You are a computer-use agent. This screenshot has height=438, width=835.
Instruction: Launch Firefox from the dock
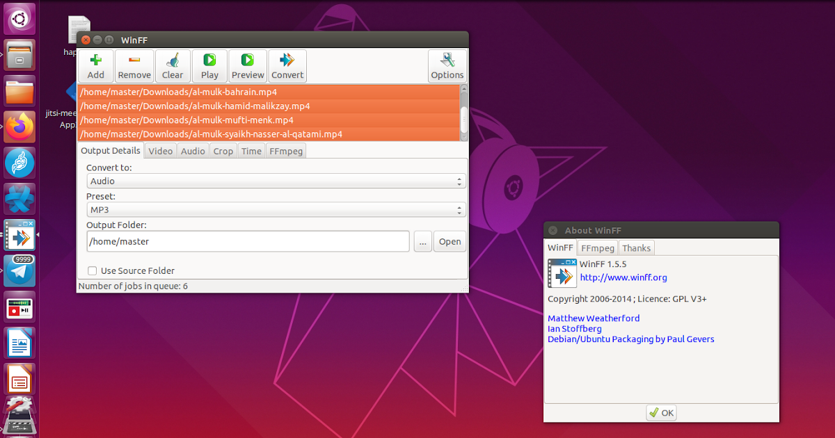click(x=19, y=127)
